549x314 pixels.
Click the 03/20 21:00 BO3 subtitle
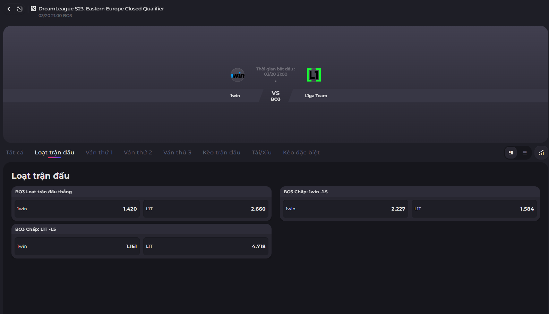pos(55,16)
